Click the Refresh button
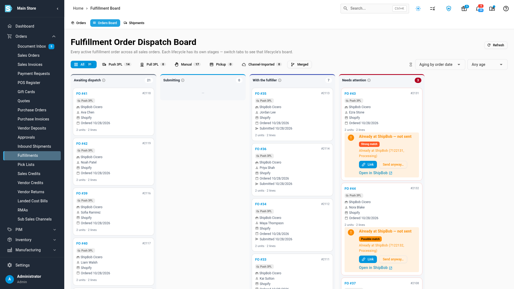This screenshot has height=289, width=514. [x=496, y=45]
